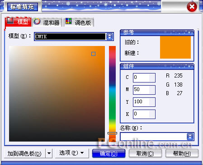This screenshot has height=165, width=203.
Task: Click the orange reference color swatch
Action: pyautogui.click(x=175, y=47)
